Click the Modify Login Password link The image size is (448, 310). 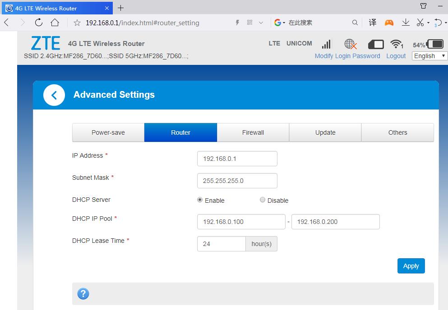tap(347, 56)
